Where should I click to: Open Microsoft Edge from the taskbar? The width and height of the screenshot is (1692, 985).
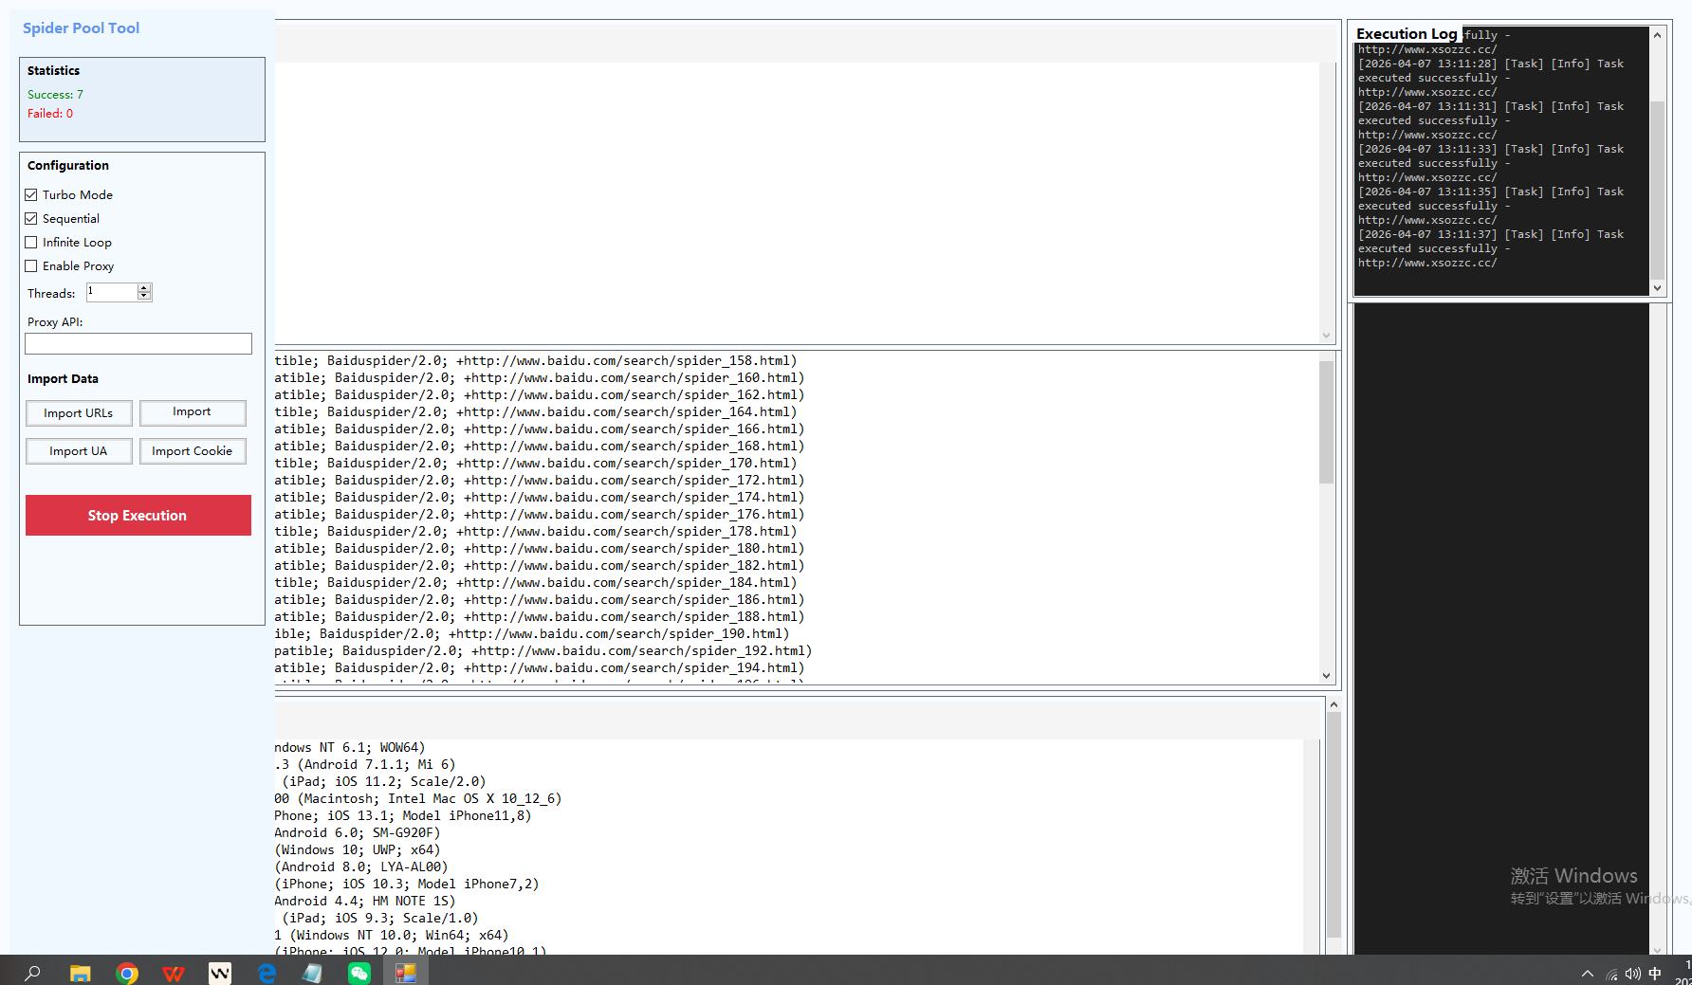click(x=267, y=973)
